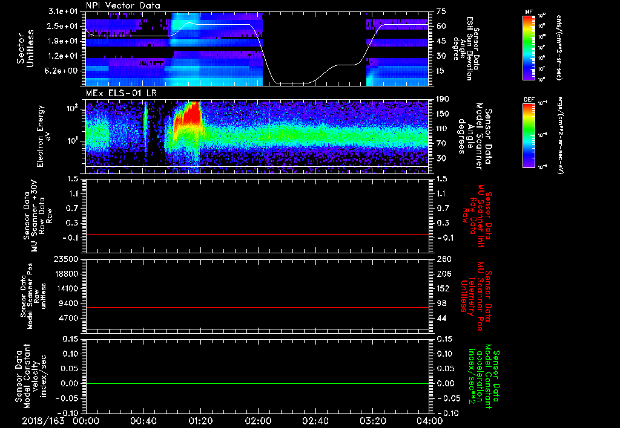Click the '260' telemetry tick label
Screen dimensions: 620x428
tap(443, 259)
